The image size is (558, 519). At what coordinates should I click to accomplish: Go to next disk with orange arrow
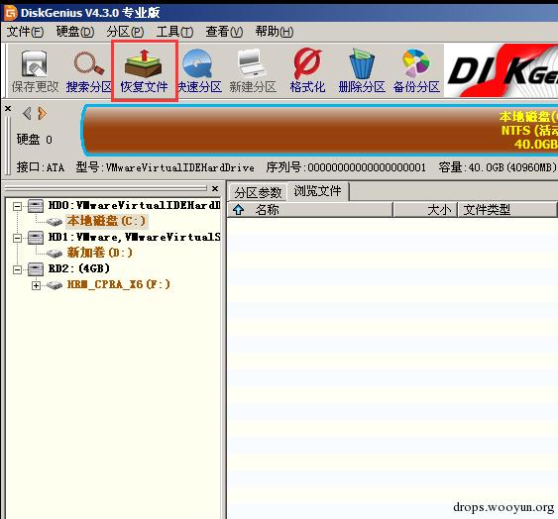coord(42,114)
